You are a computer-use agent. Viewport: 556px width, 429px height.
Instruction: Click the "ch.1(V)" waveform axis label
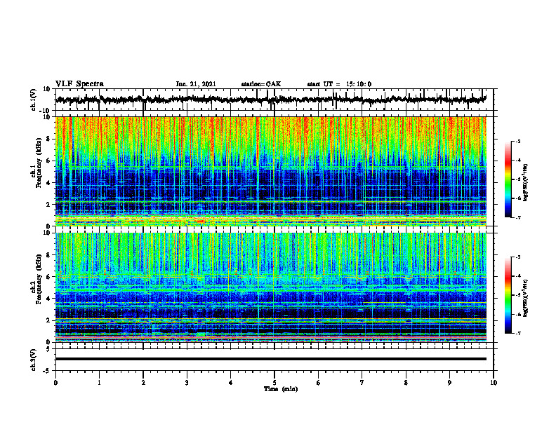34,100
